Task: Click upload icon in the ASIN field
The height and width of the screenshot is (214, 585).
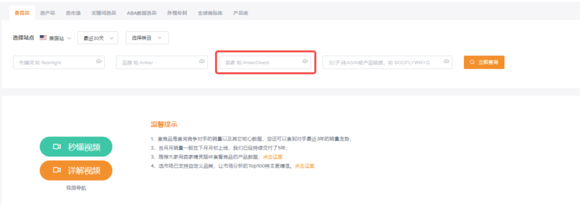Action: pyautogui.click(x=446, y=62)
